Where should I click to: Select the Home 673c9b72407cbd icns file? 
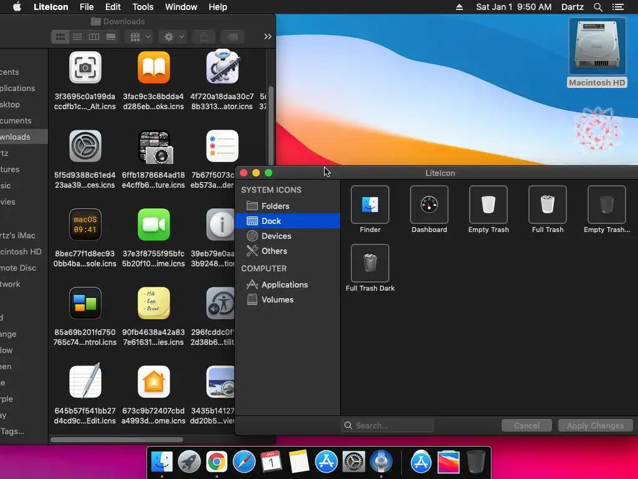[x=153, y=382]
